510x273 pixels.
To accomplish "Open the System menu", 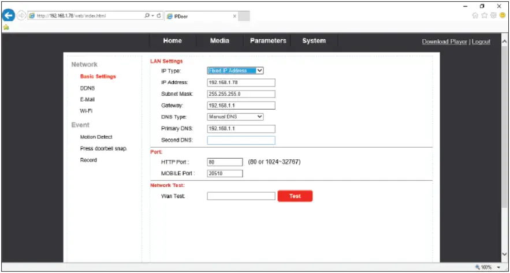I will [314, 41].
